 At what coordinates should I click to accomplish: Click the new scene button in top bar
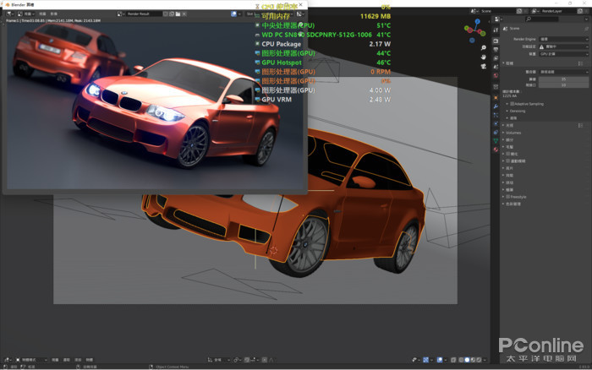coord(519,11)
